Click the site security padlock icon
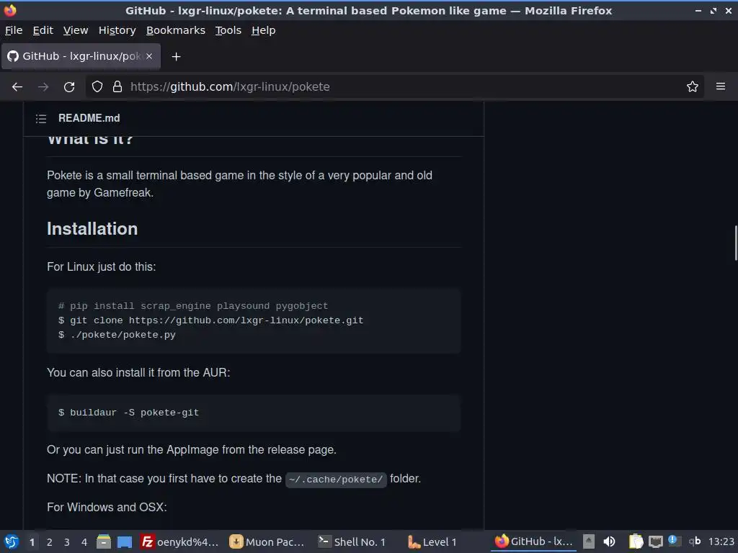Image resolution: width=738 pixels, height=553 pixels. click(117, 86)
